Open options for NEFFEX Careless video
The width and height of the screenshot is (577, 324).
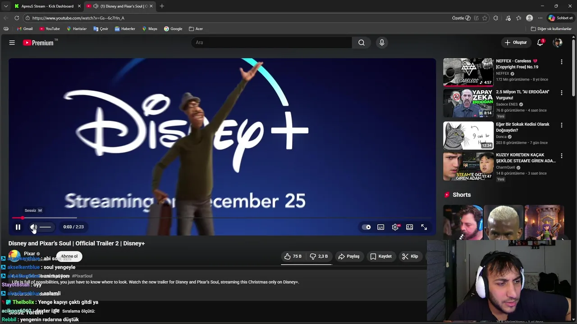pyautogui.click(x=561, y=62)
